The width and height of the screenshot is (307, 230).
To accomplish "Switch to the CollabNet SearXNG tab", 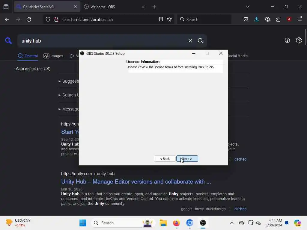I will click(x=47, y=7).
